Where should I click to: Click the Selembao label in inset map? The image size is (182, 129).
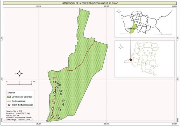[132, 29]
